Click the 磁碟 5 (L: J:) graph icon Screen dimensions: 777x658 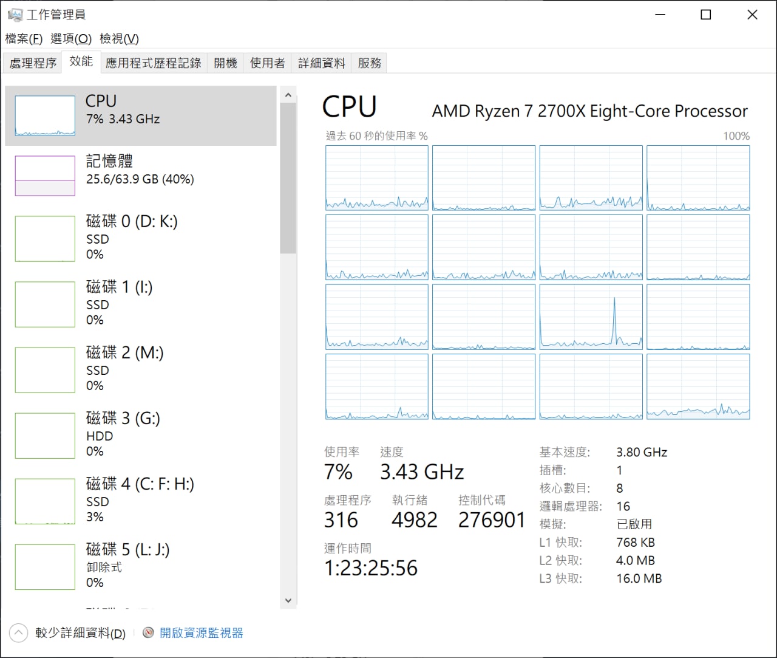pos(45,567)
